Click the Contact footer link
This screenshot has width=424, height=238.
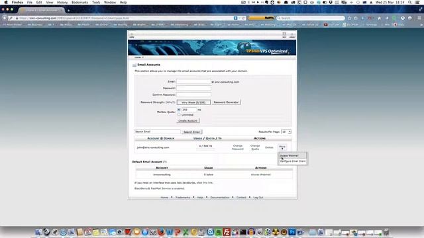pyautogui.click(x=241, y=198)
